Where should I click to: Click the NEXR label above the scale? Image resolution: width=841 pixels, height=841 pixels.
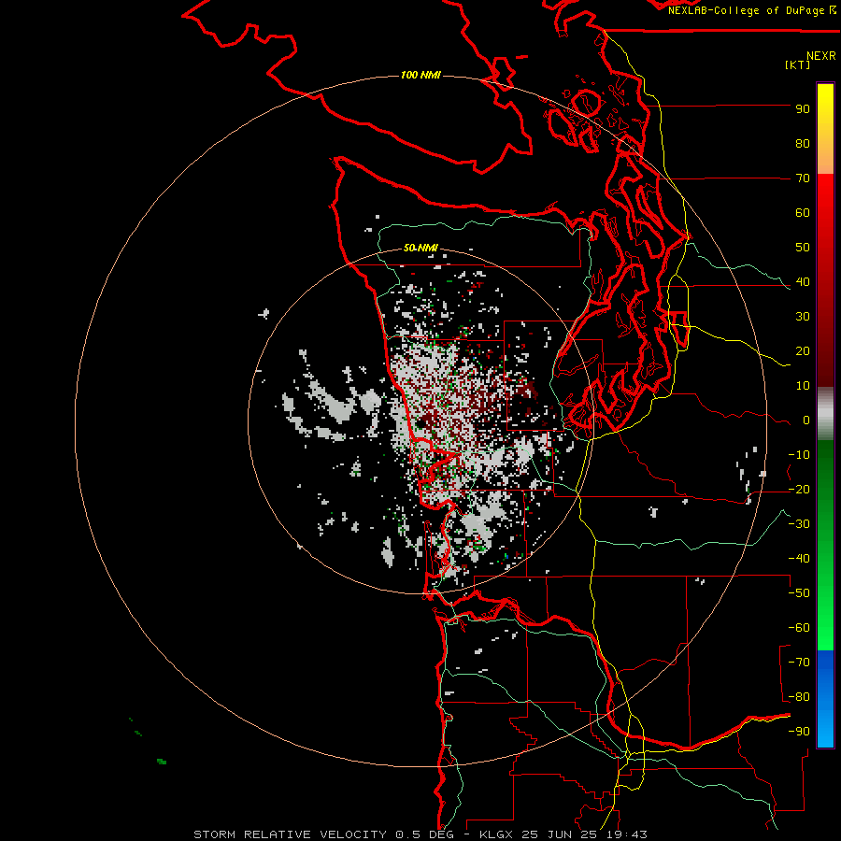(x=821, y=55)
